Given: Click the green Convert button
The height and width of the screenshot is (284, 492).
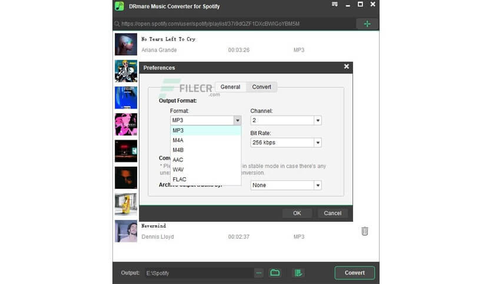Looking at the screenshot, I should tap(354, 273).
